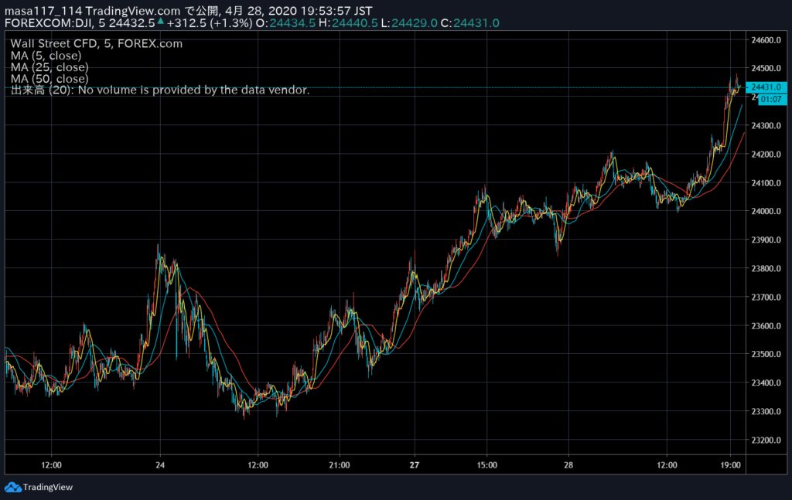792x500 pixels.
Task: Click the 24300.0 price axis label
Action: tap(766, 126)
